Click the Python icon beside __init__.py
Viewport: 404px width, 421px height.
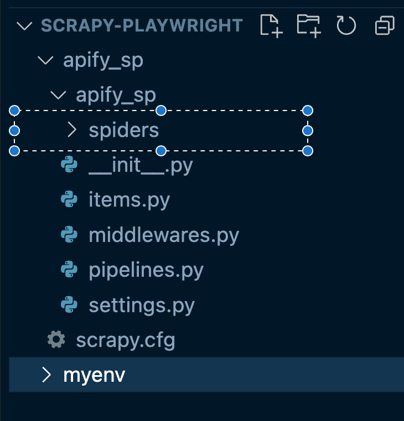pyautogui.click(x=69, y=165)
